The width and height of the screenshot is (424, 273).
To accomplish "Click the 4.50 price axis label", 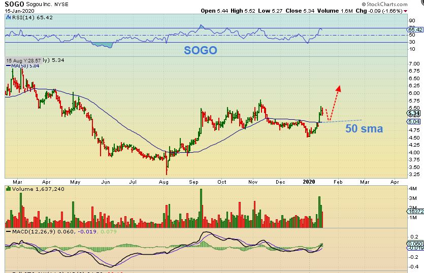I will (414, 138).
